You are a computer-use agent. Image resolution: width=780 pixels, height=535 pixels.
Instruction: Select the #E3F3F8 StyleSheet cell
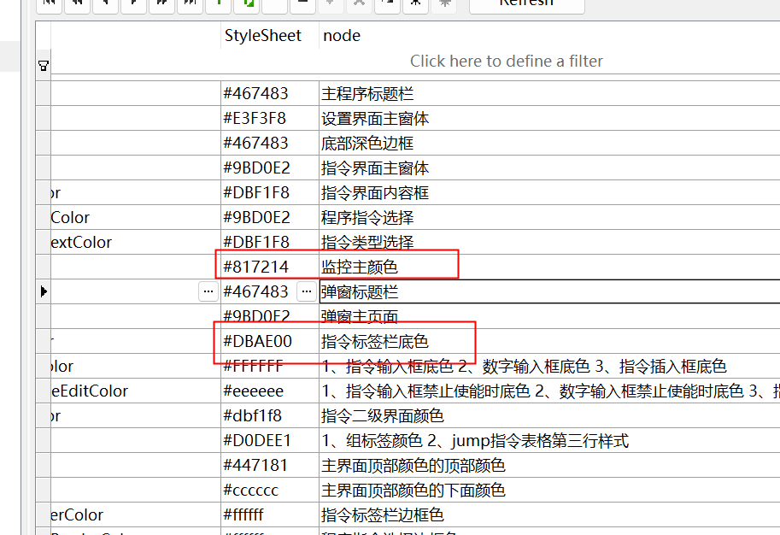255,118
